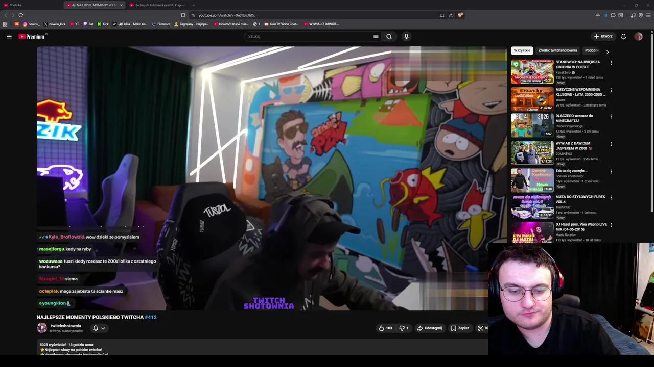The height and width of the screenshot is (367, 654).
Task: Click the share icon in the address bar
Action: coord(451,15)
